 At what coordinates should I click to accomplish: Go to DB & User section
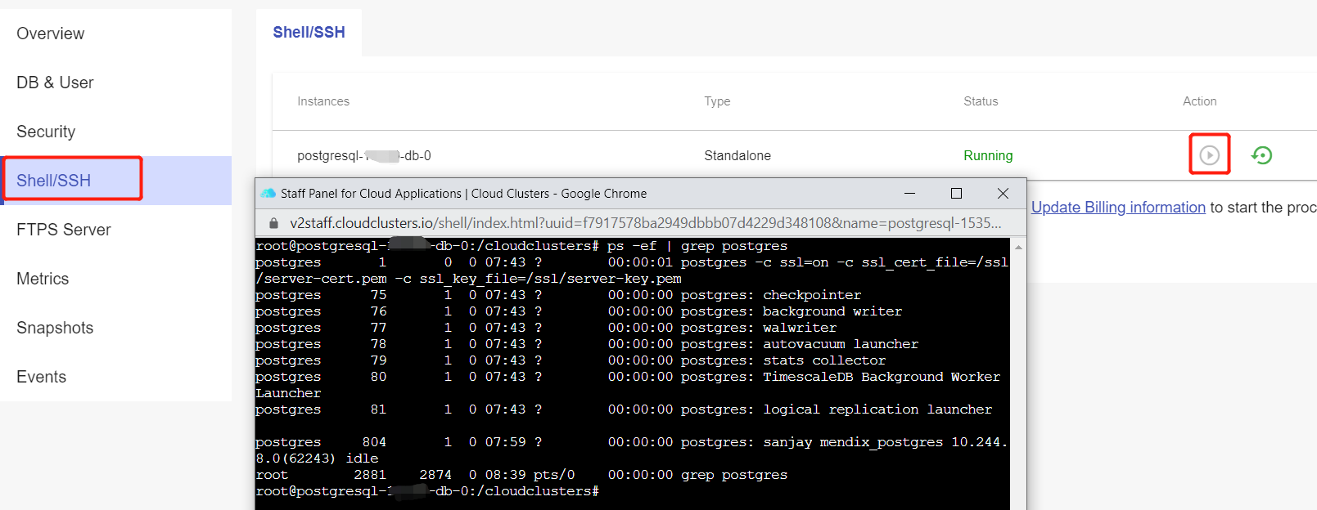pyautogui.click(x=55, y=83)
